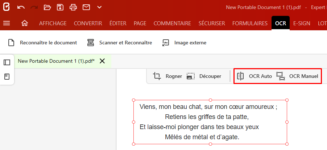Open the hamburger menu
327x150 pixels.
point(7,23)
